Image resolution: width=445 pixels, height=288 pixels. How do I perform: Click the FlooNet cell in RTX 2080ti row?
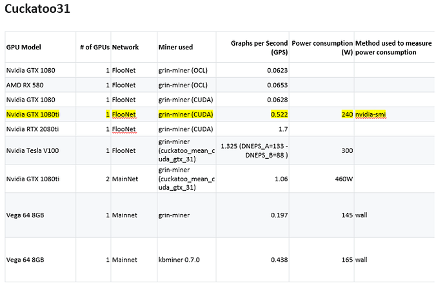124,129
